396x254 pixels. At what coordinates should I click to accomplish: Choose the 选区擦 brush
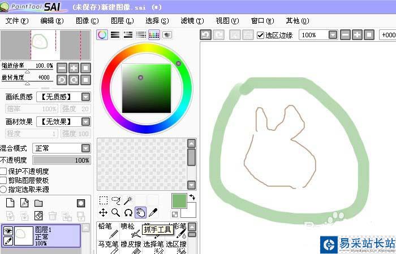pyautogui.click(x=176, y=247)
